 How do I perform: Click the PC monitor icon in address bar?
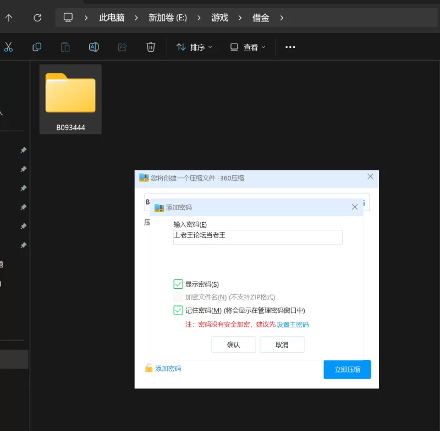click(68, 18)
